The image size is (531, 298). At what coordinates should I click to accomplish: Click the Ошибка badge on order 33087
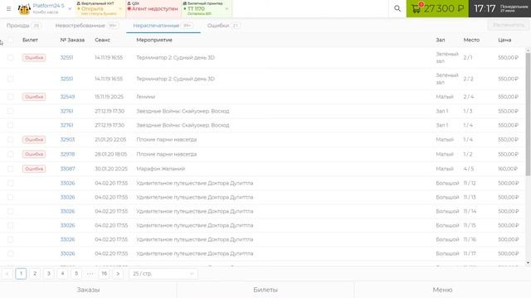34,169
